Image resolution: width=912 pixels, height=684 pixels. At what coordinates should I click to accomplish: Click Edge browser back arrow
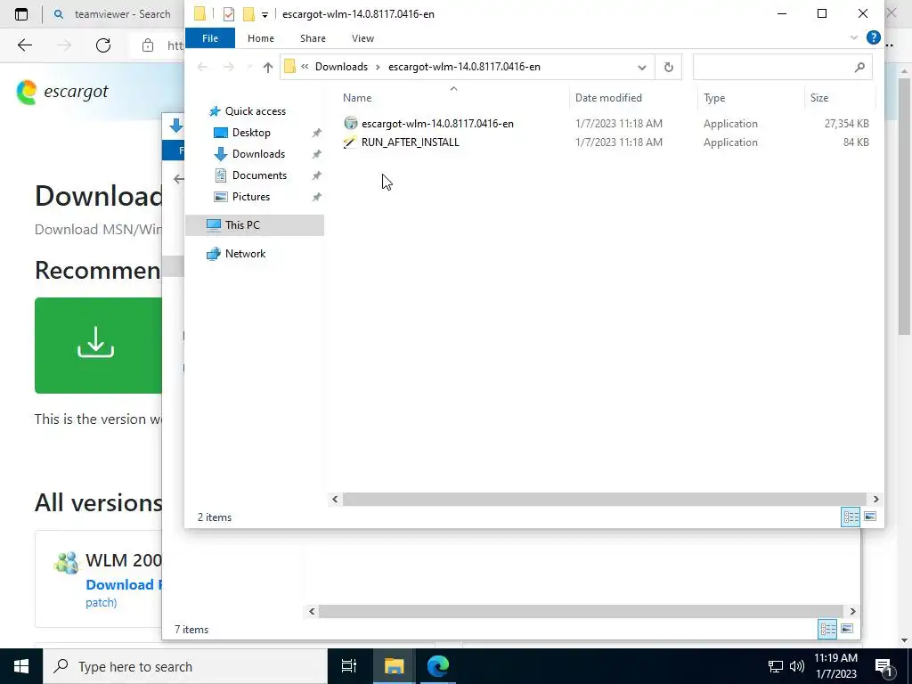pos(24,45)
